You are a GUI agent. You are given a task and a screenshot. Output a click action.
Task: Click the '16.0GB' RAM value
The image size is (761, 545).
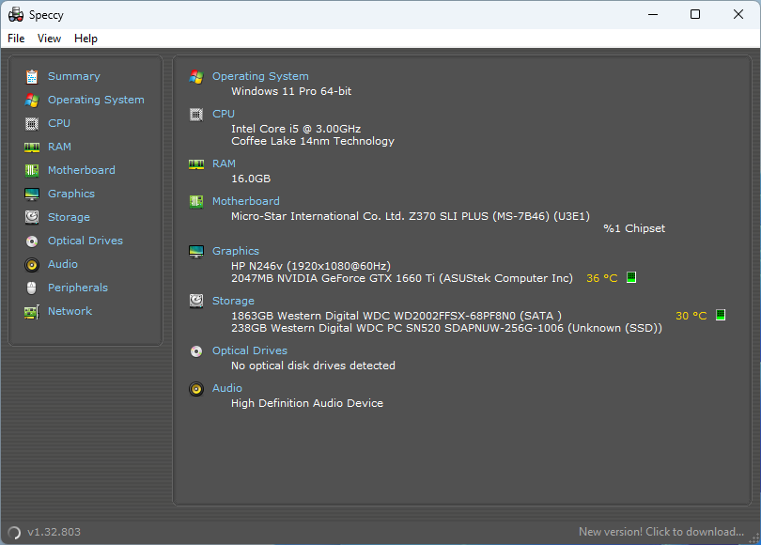251,179
